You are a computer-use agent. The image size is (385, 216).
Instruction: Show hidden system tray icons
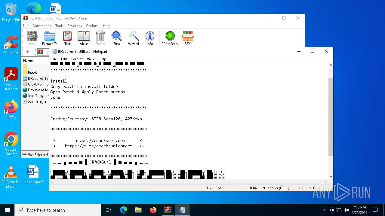tap(324, 210)
